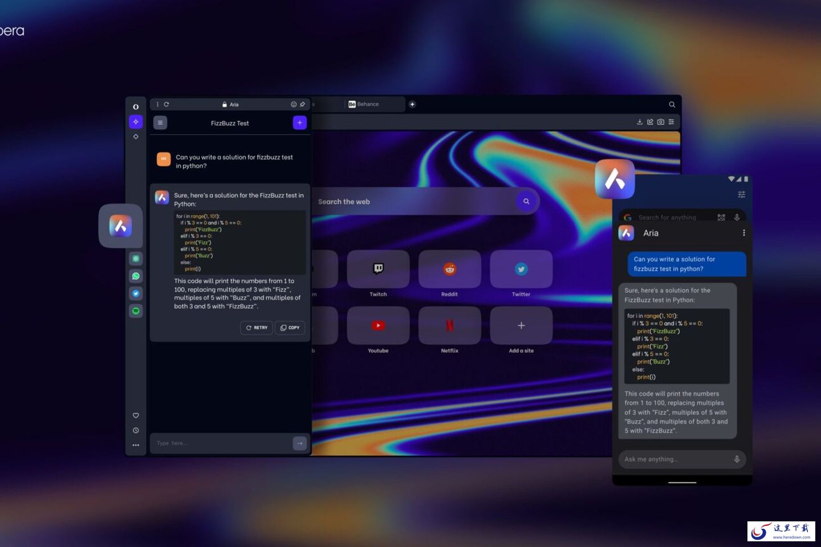
Task: Start a new chat with the plus button
Action: tap(300, 123)
